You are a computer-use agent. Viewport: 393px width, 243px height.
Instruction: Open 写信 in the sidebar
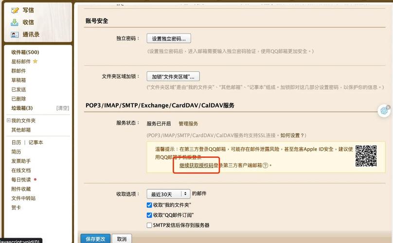(28, 10)
